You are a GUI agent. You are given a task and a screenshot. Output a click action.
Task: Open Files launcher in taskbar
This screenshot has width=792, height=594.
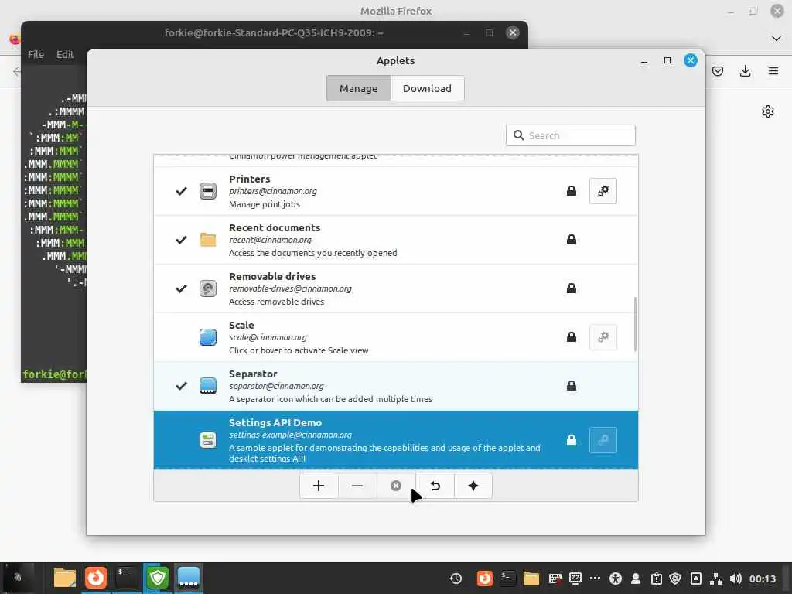[x=65, y=577]
